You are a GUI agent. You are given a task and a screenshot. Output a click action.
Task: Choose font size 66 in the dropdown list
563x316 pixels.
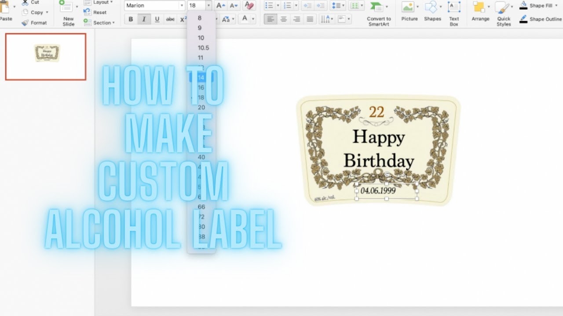201,207
